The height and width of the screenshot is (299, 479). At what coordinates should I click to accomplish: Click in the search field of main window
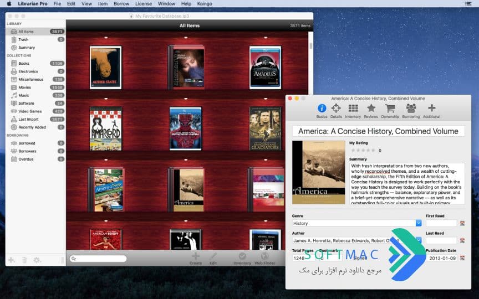[x=98, y=259]
